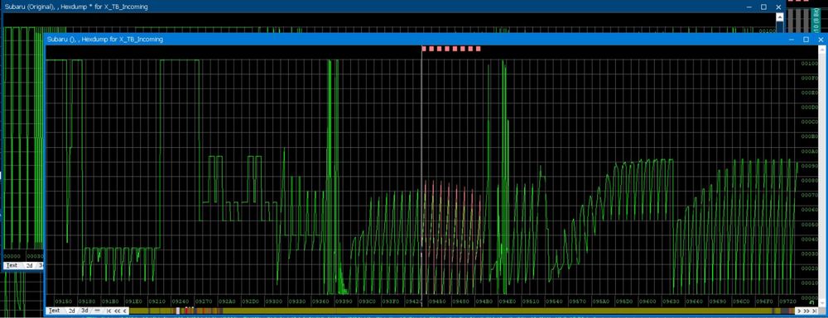Click address label 091E0 on the axis

click(133, 301)
